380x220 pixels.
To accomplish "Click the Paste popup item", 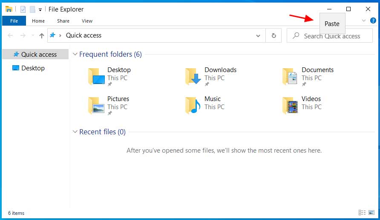I will [x=332, y=23].
